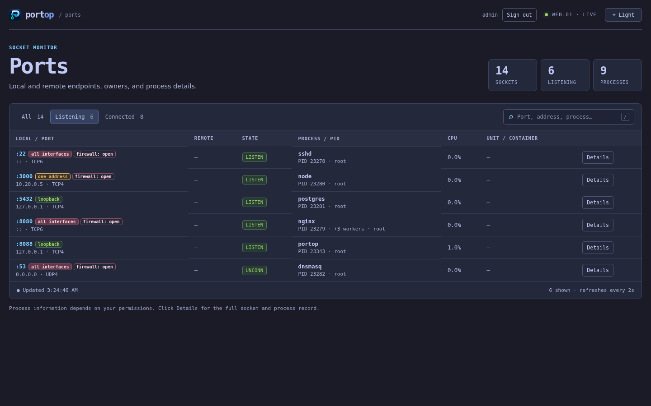Click the green LIVE status dot
This screenshot has height=406, width=651.
[x=546, y=15]
